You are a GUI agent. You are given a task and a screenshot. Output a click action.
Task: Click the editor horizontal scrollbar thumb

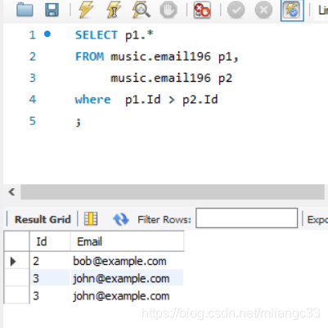173,192
